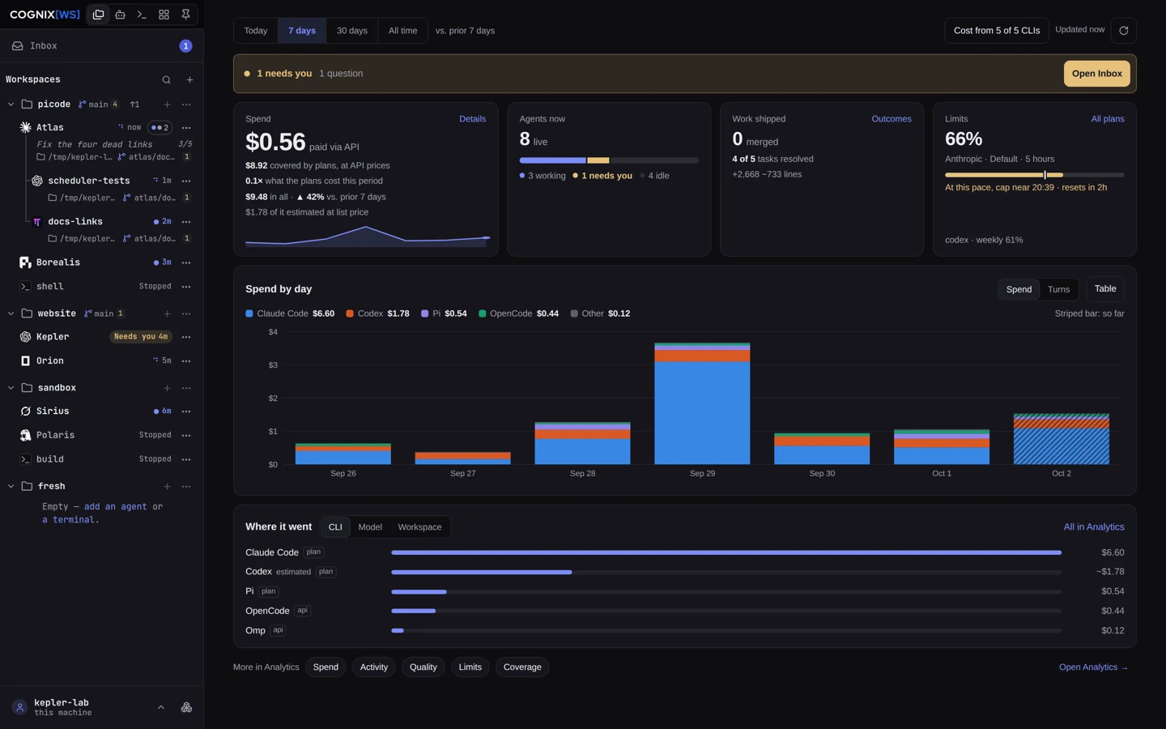
Task: Click the Open Inbox button
Action: point(1096,74)
